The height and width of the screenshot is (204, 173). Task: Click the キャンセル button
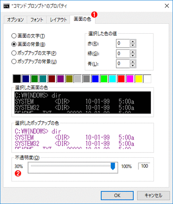tap(154, 195)
